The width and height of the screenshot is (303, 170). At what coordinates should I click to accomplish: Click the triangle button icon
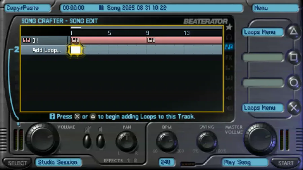pyautogui.click(x=294, y=31)
